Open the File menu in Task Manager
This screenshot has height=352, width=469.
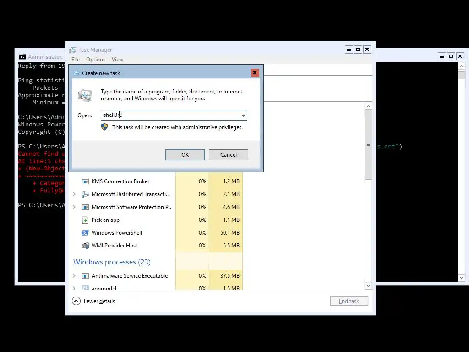pyautogui.click(x=76, y=60)
